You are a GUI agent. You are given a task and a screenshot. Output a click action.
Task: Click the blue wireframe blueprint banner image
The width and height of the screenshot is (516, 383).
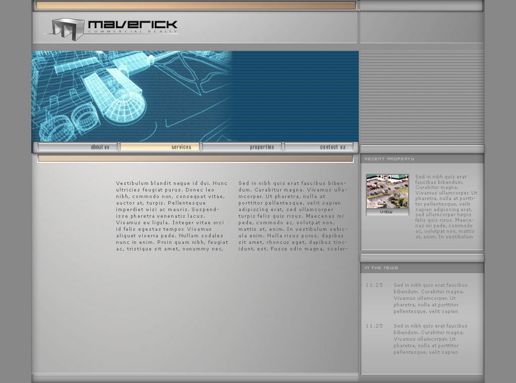coord(195,96)
